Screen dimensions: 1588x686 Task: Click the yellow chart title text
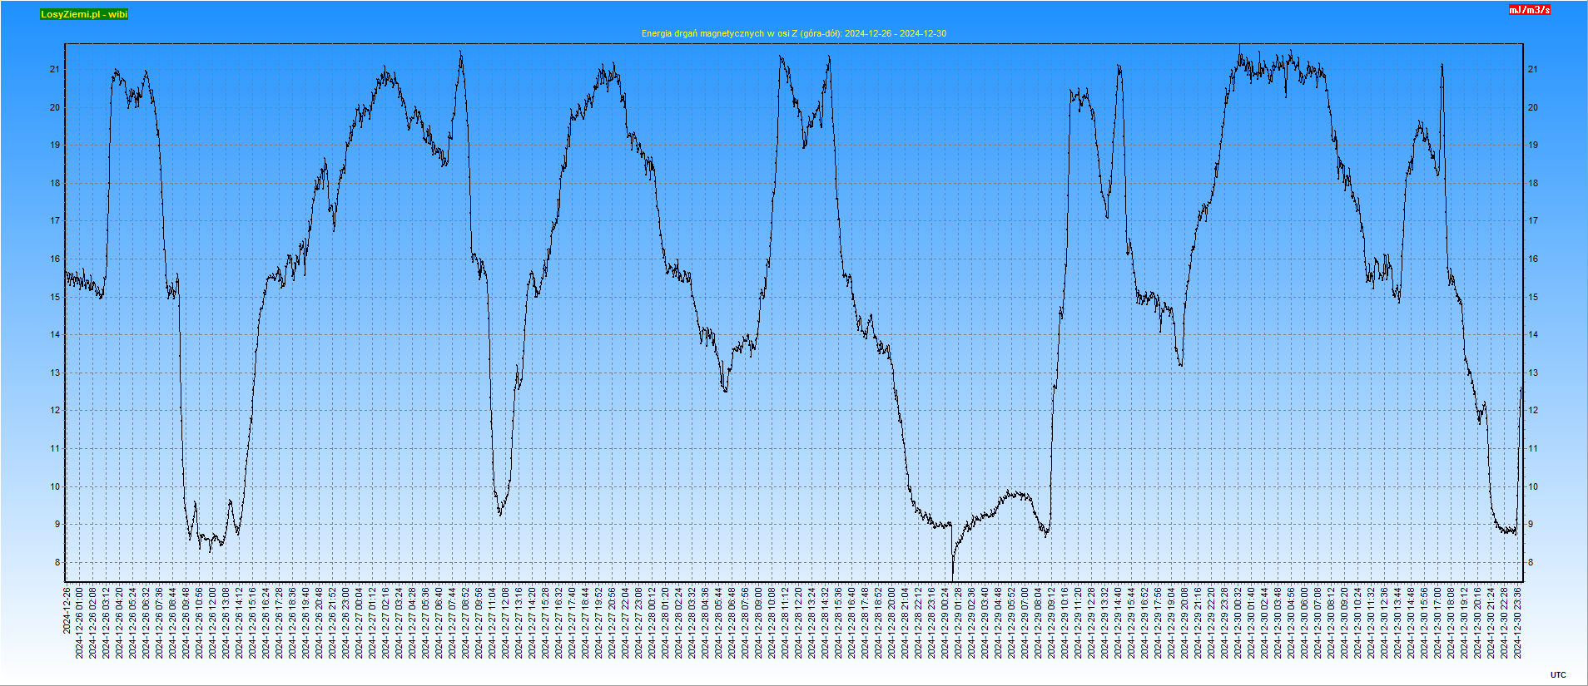point(793,33)
